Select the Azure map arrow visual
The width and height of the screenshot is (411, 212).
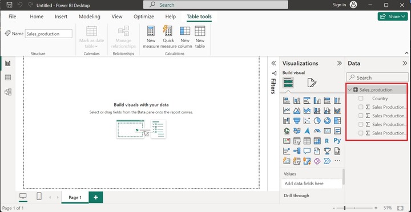click(307, 131)
